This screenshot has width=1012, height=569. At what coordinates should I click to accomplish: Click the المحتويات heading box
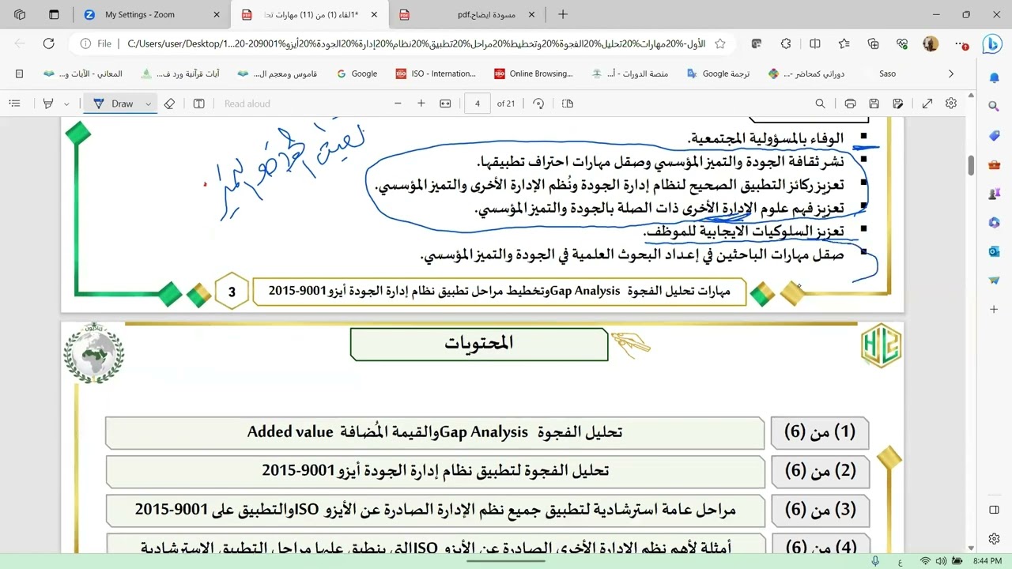479,343
